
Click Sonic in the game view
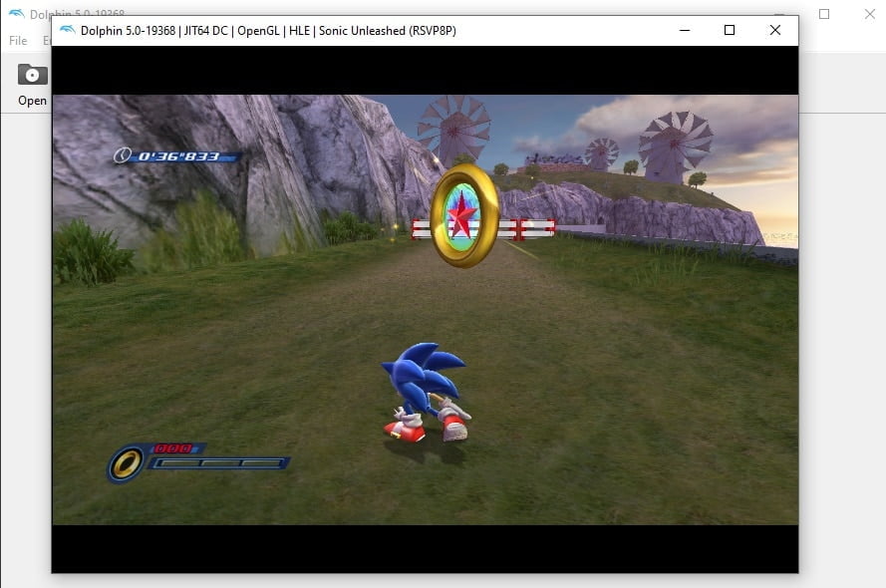[x=427, y=392]
